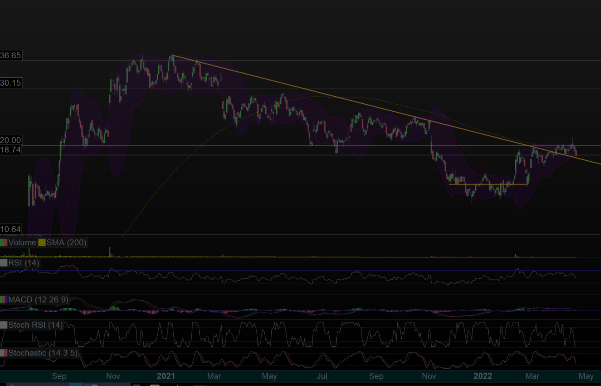Select the Stoch RSI (14) label

(x=35, y=325)
